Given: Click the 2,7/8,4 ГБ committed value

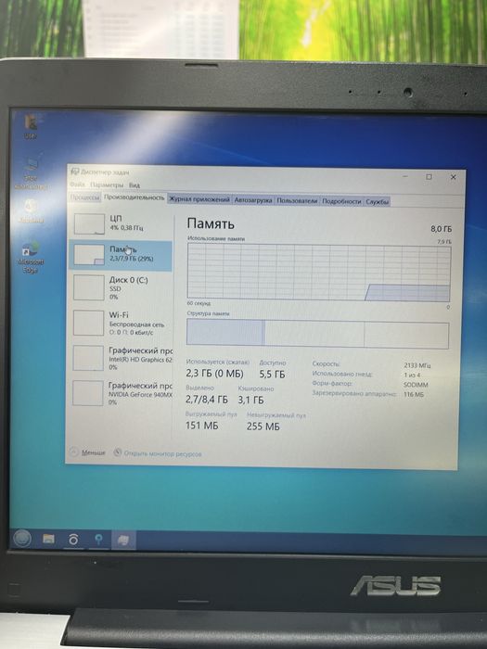Looking at the screenshot, I should click(207, 400).
